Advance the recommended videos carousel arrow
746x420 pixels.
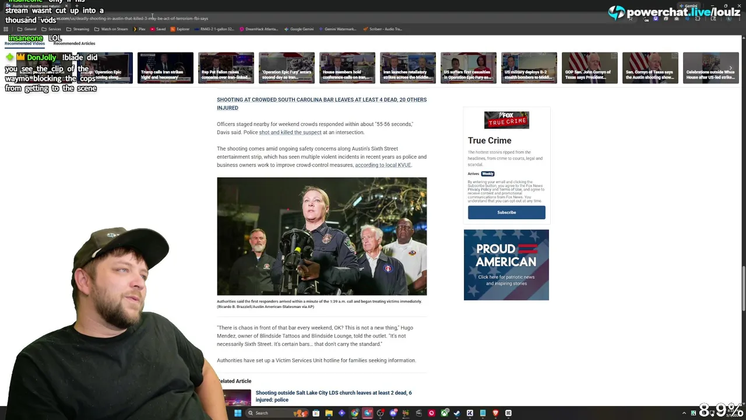pyautogui.click(x=730, y=67)
